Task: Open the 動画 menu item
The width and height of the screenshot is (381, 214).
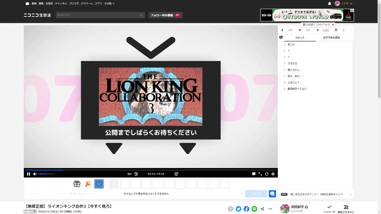Action: (x=34, y=4)
